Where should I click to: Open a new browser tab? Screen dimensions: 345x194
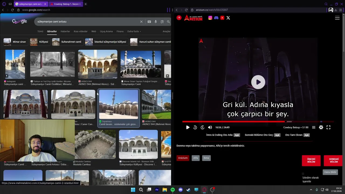point(86,4)
